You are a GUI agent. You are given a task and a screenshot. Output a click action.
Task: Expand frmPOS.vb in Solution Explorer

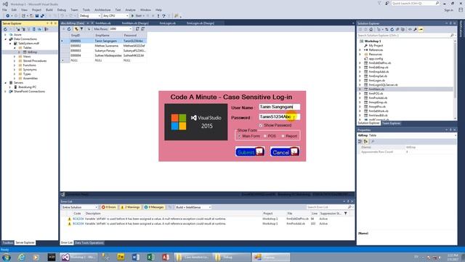(x=360, y=94)
